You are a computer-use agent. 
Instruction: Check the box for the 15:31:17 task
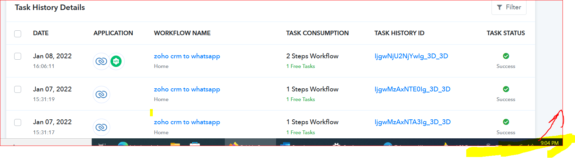click(x=18, y=122)
